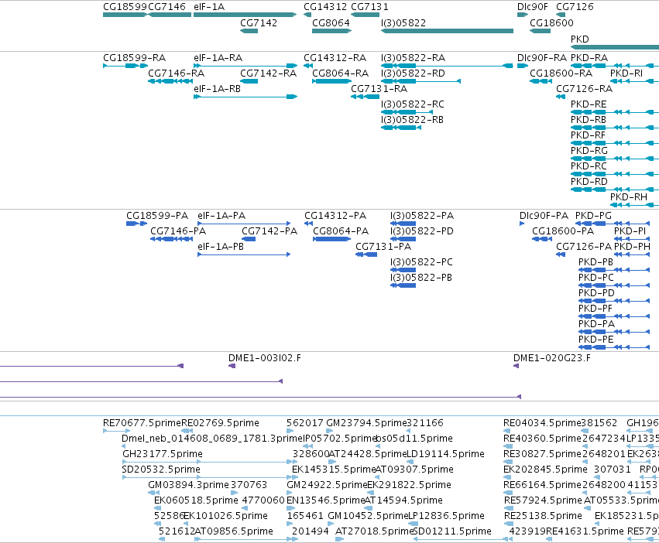The image size is (659, 543).
Task: Open the eIF-1A gene label
Action: 209,7
